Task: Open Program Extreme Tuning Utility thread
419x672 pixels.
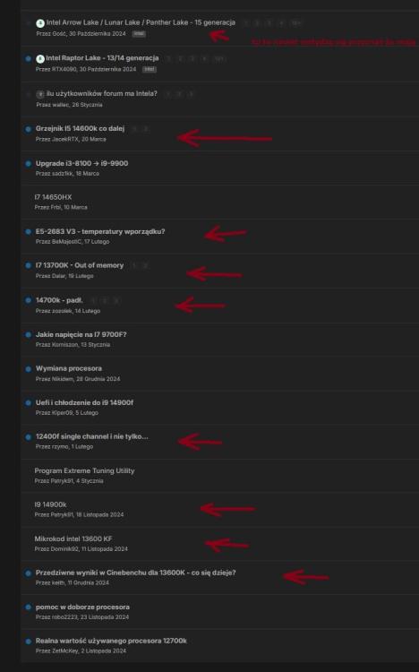Action: (x=84, y=470)
